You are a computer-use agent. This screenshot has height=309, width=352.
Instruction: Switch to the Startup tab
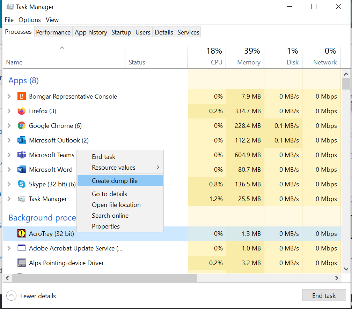(x=121, y=32)
